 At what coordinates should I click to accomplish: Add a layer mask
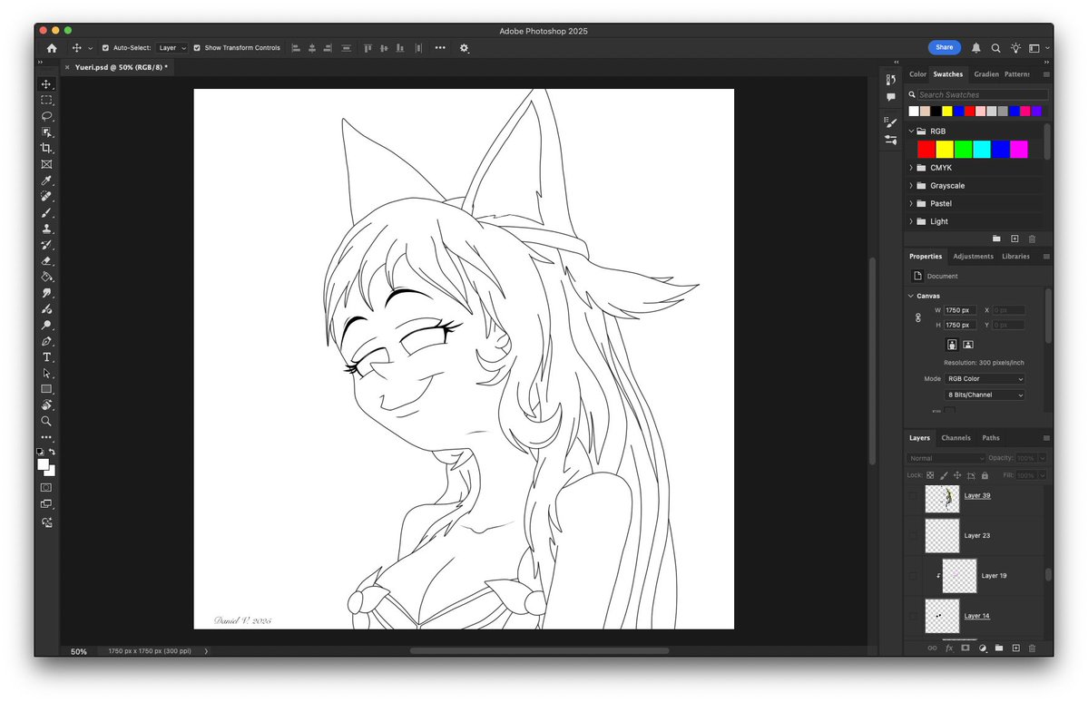(965, 648)
